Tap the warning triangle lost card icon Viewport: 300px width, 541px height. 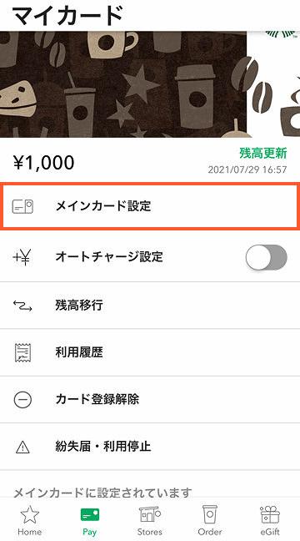point(22,447)
